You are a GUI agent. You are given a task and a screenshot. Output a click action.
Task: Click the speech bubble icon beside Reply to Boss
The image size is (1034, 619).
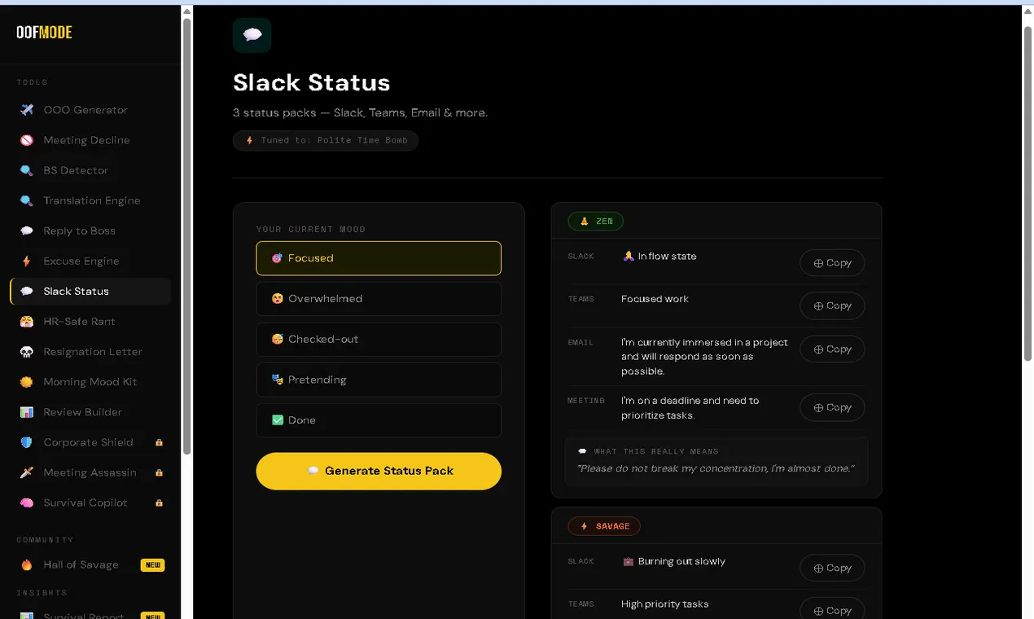pos(27,230)
